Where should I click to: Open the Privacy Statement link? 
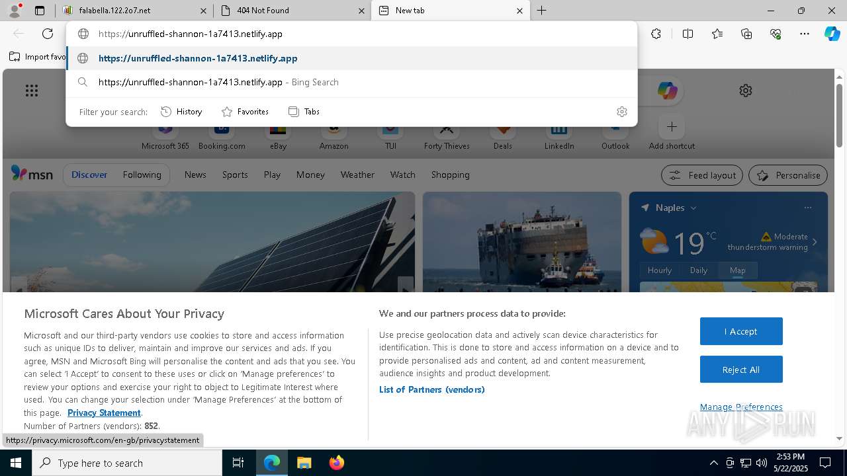click(104, 413)
